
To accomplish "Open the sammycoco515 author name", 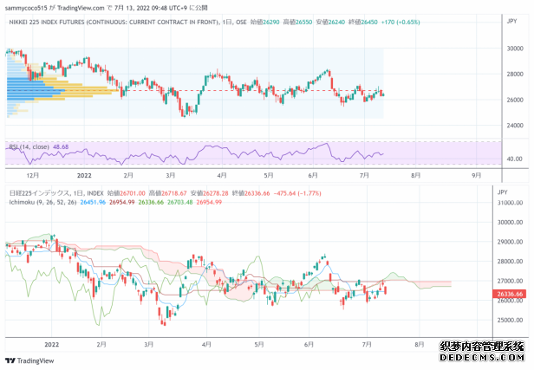I will pos(26,8).
